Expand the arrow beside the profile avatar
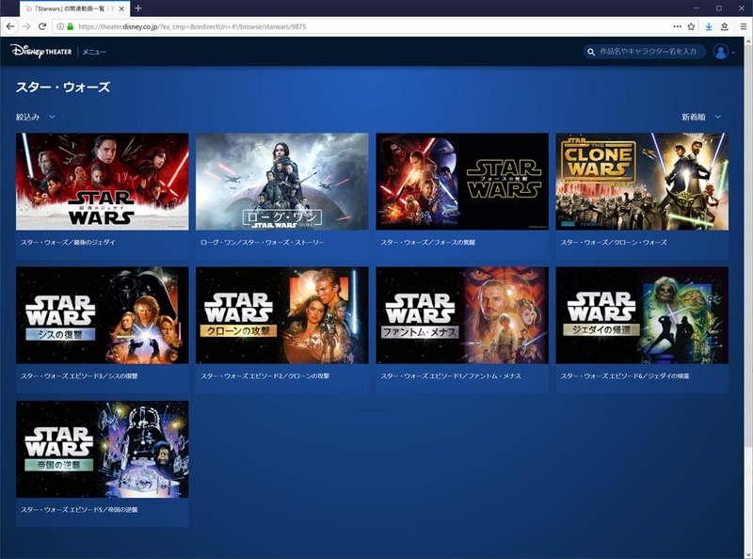753x559 pixels. tap(733, 53)
